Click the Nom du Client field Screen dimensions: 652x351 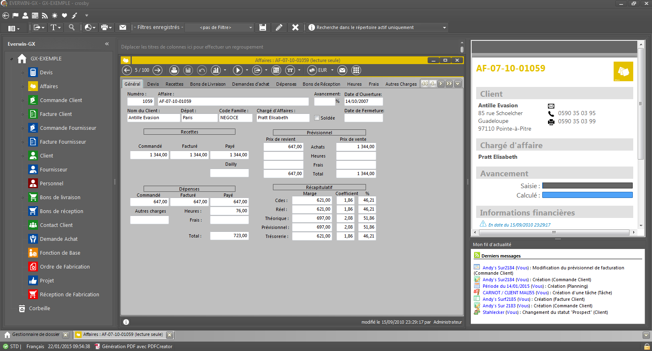coord(153,118)
